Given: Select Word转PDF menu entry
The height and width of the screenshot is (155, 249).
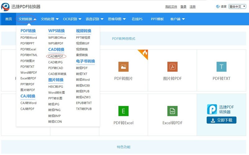Looking at the screenshot, I should tap(29, 73).
